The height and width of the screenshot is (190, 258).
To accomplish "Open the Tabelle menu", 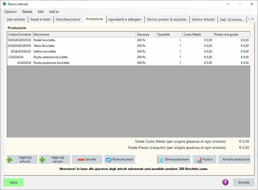I will 27,12.
